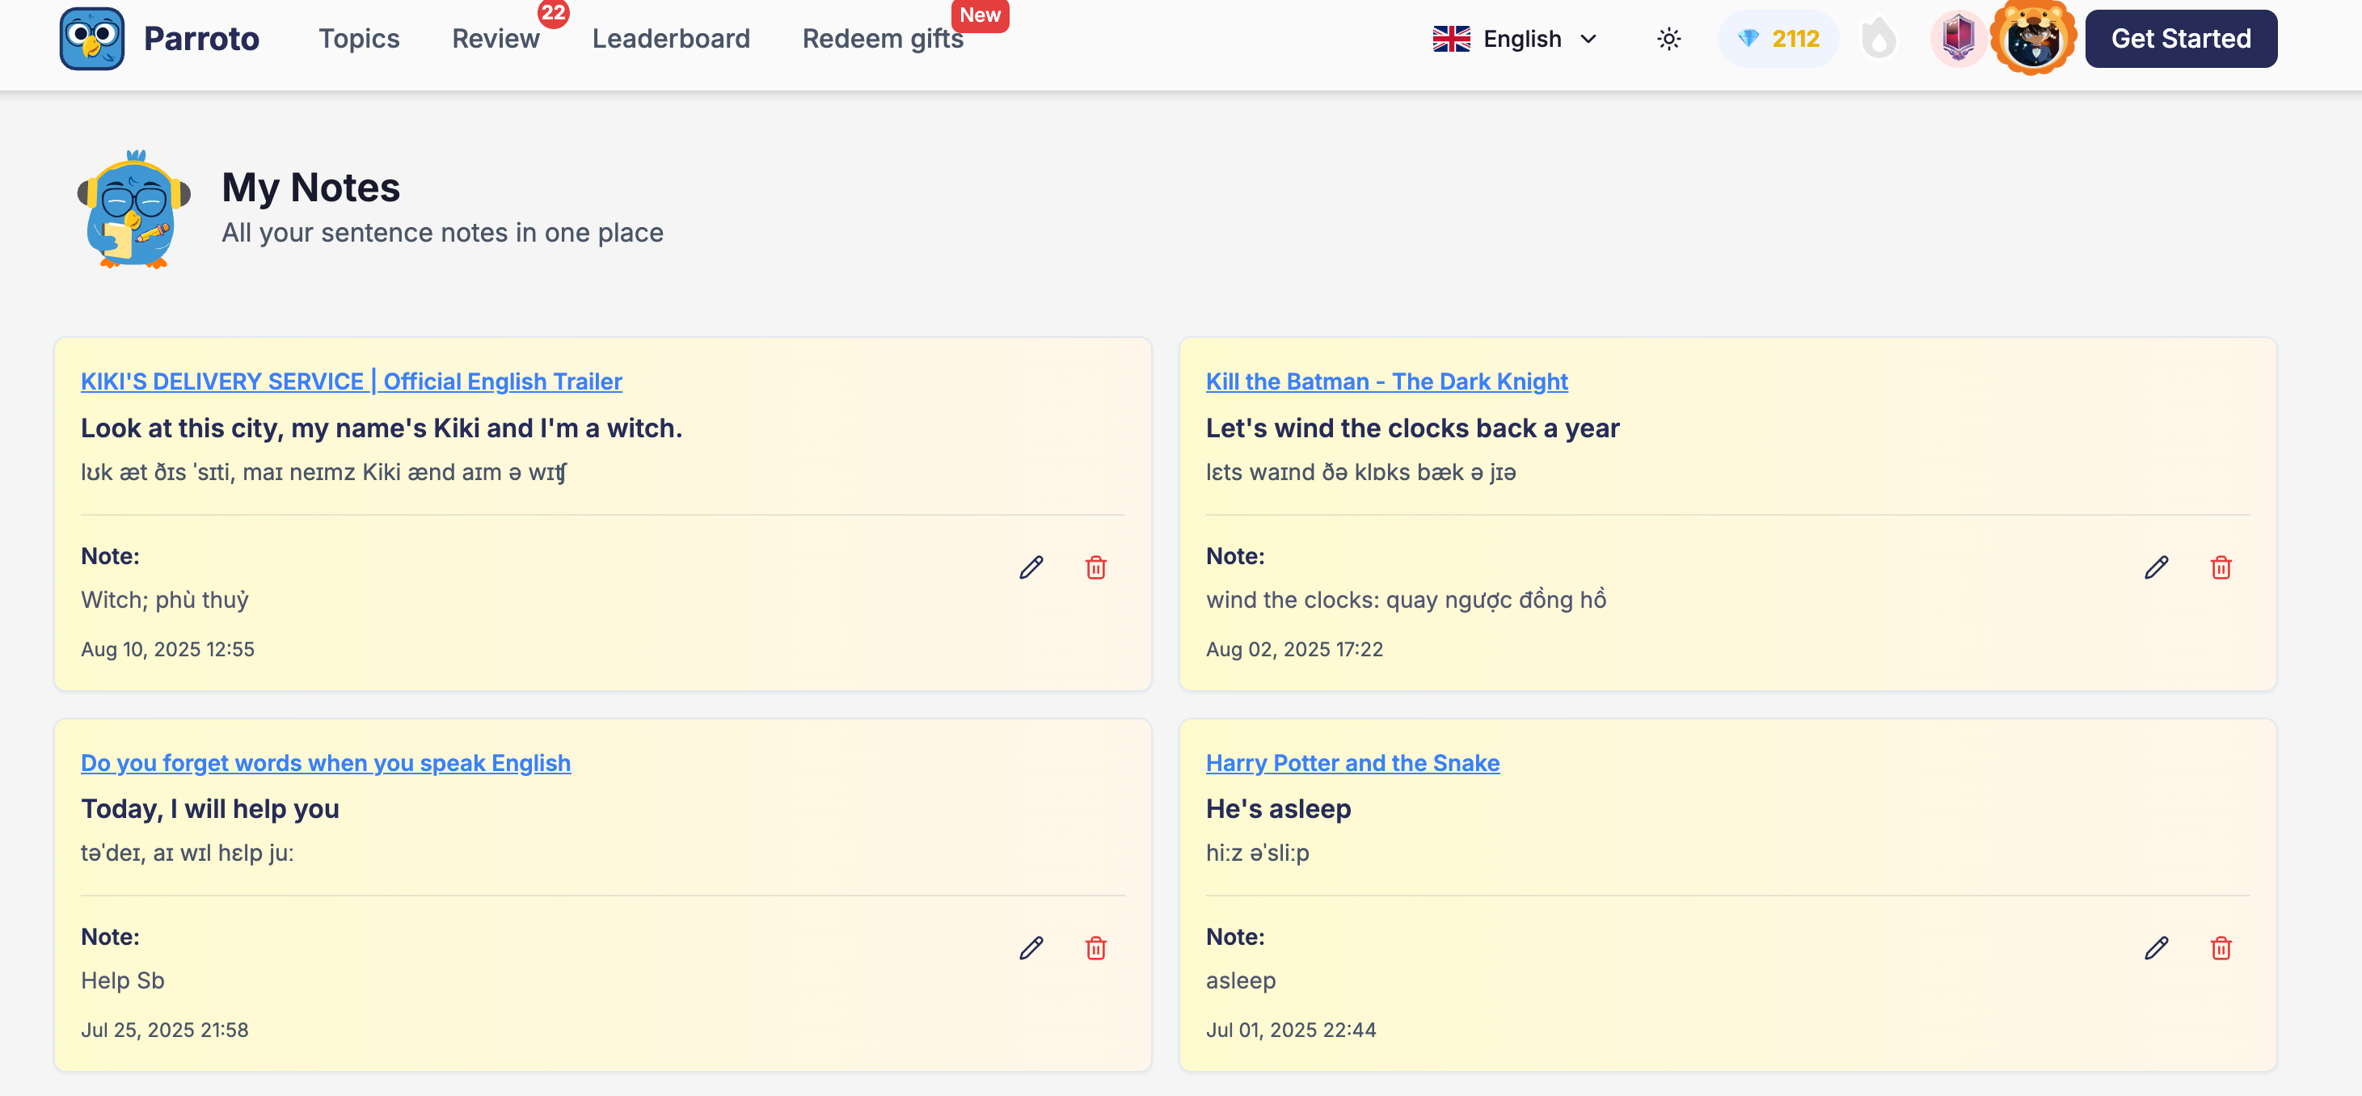Open Do you forget words lesson link
The width and height of the screenshot is (2362, 1096).
326,763
